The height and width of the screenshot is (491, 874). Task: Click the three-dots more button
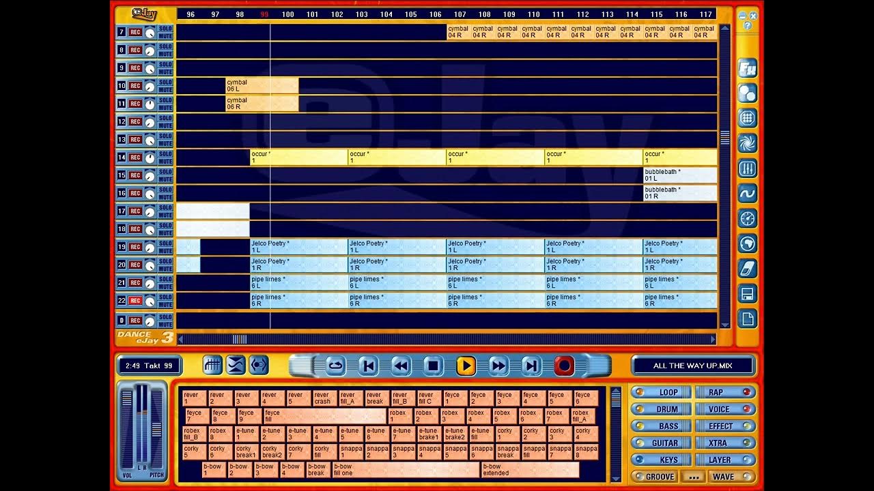pyautogui.click(x=693, y=477)
